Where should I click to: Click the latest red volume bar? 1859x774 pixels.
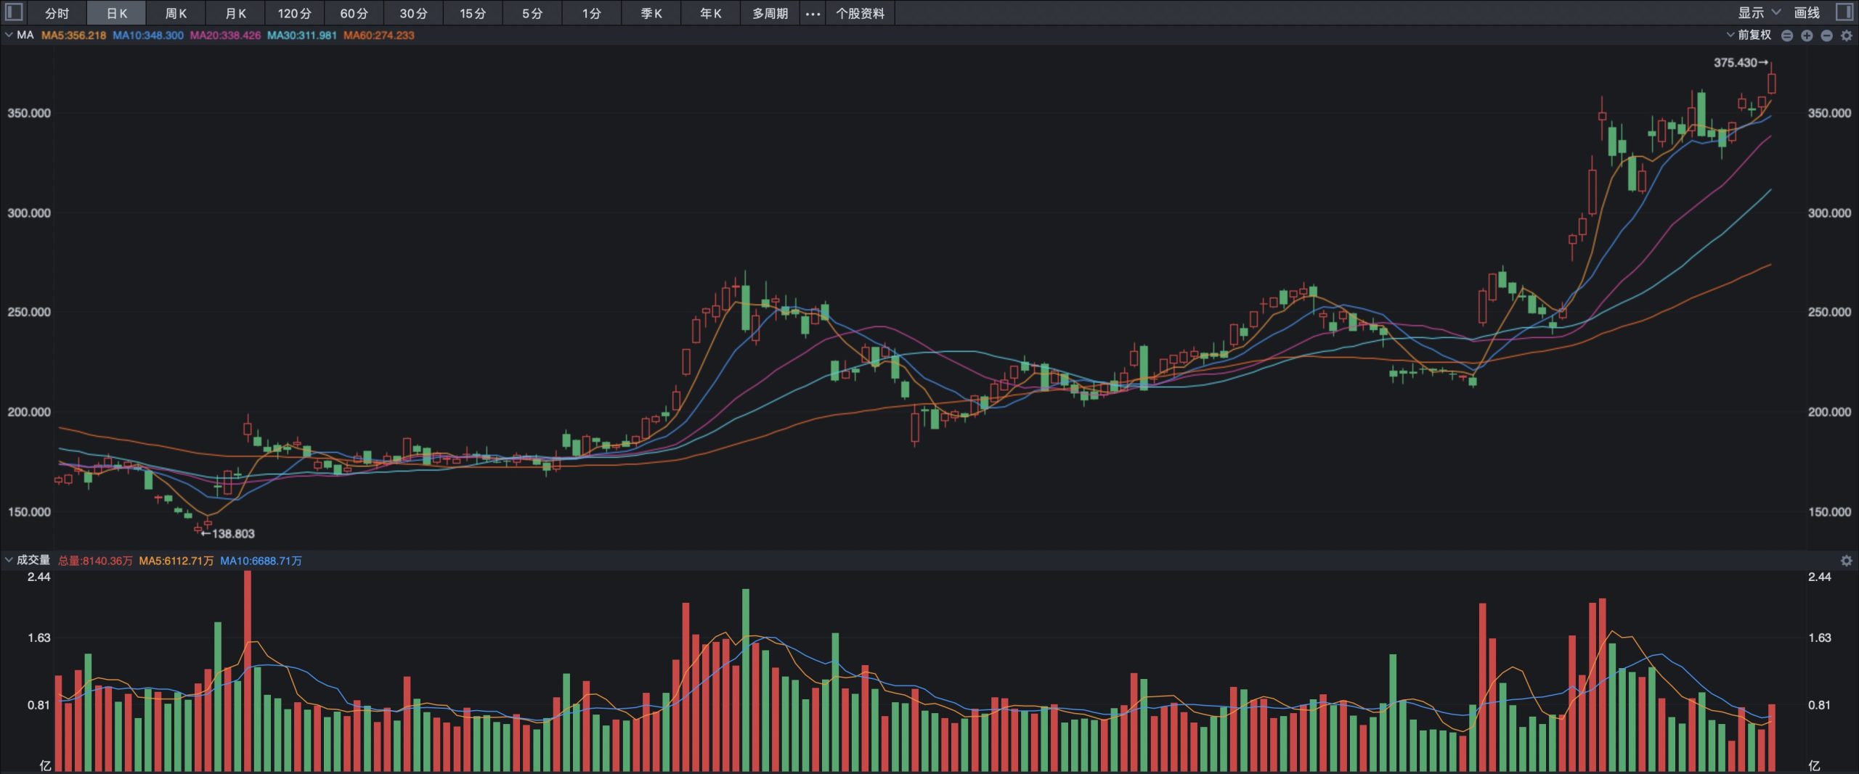[x=1772, y=737]
